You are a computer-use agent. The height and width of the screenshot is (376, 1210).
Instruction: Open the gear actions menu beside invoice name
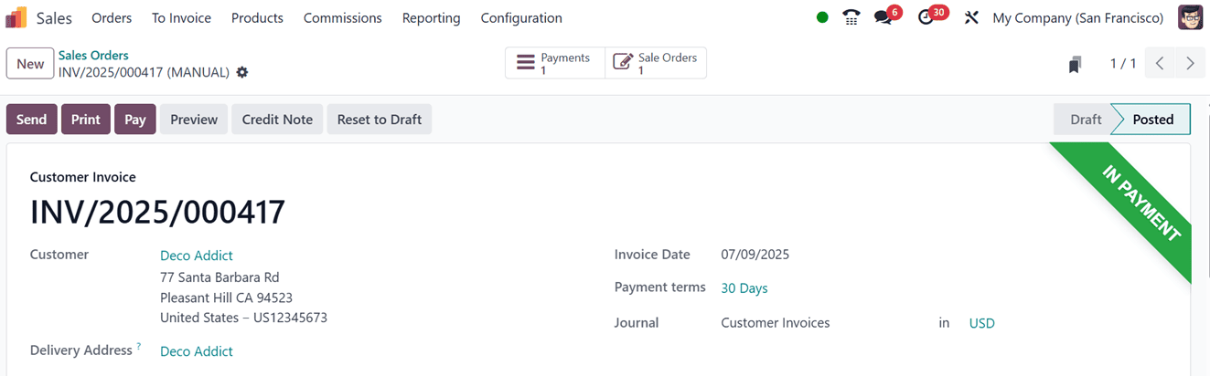(242, 72)
